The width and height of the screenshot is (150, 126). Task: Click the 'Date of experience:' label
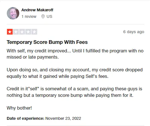pos(25,118)
